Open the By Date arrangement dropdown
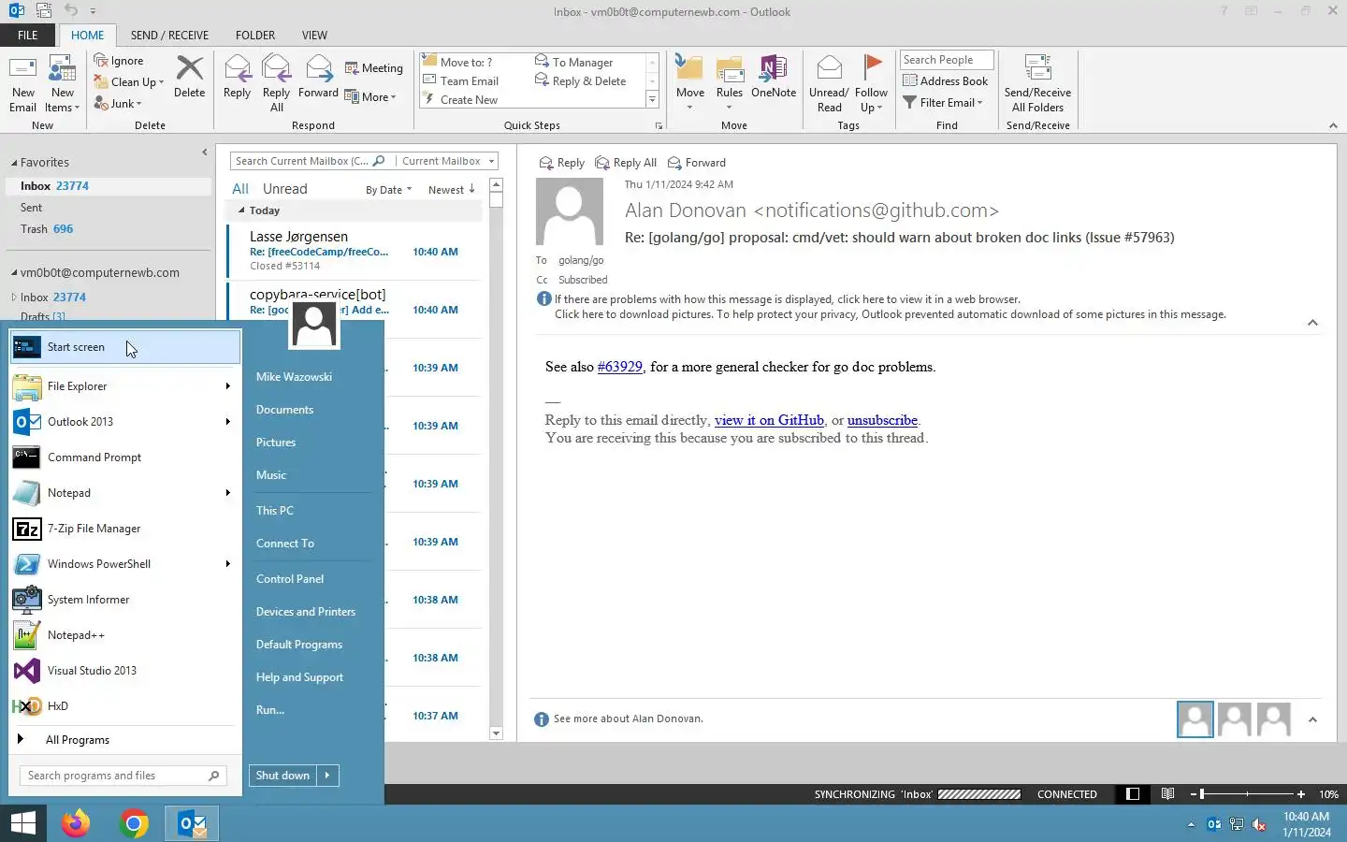 point(388,189)
